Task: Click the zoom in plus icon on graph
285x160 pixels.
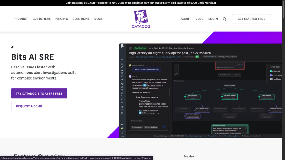Action: pos(176,66)
